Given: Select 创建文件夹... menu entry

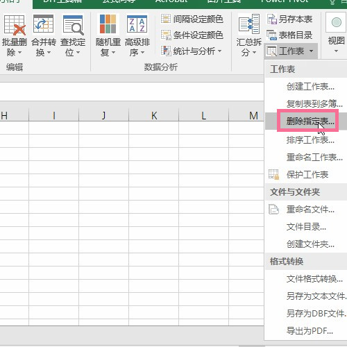Looking at the screenshot, I should (x=305, y=244).
